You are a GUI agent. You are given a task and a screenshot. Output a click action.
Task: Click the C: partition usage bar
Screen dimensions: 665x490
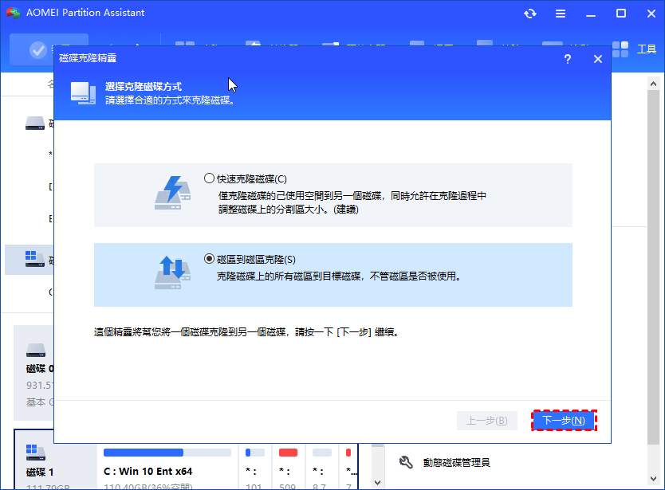click(x=167, y=453)
